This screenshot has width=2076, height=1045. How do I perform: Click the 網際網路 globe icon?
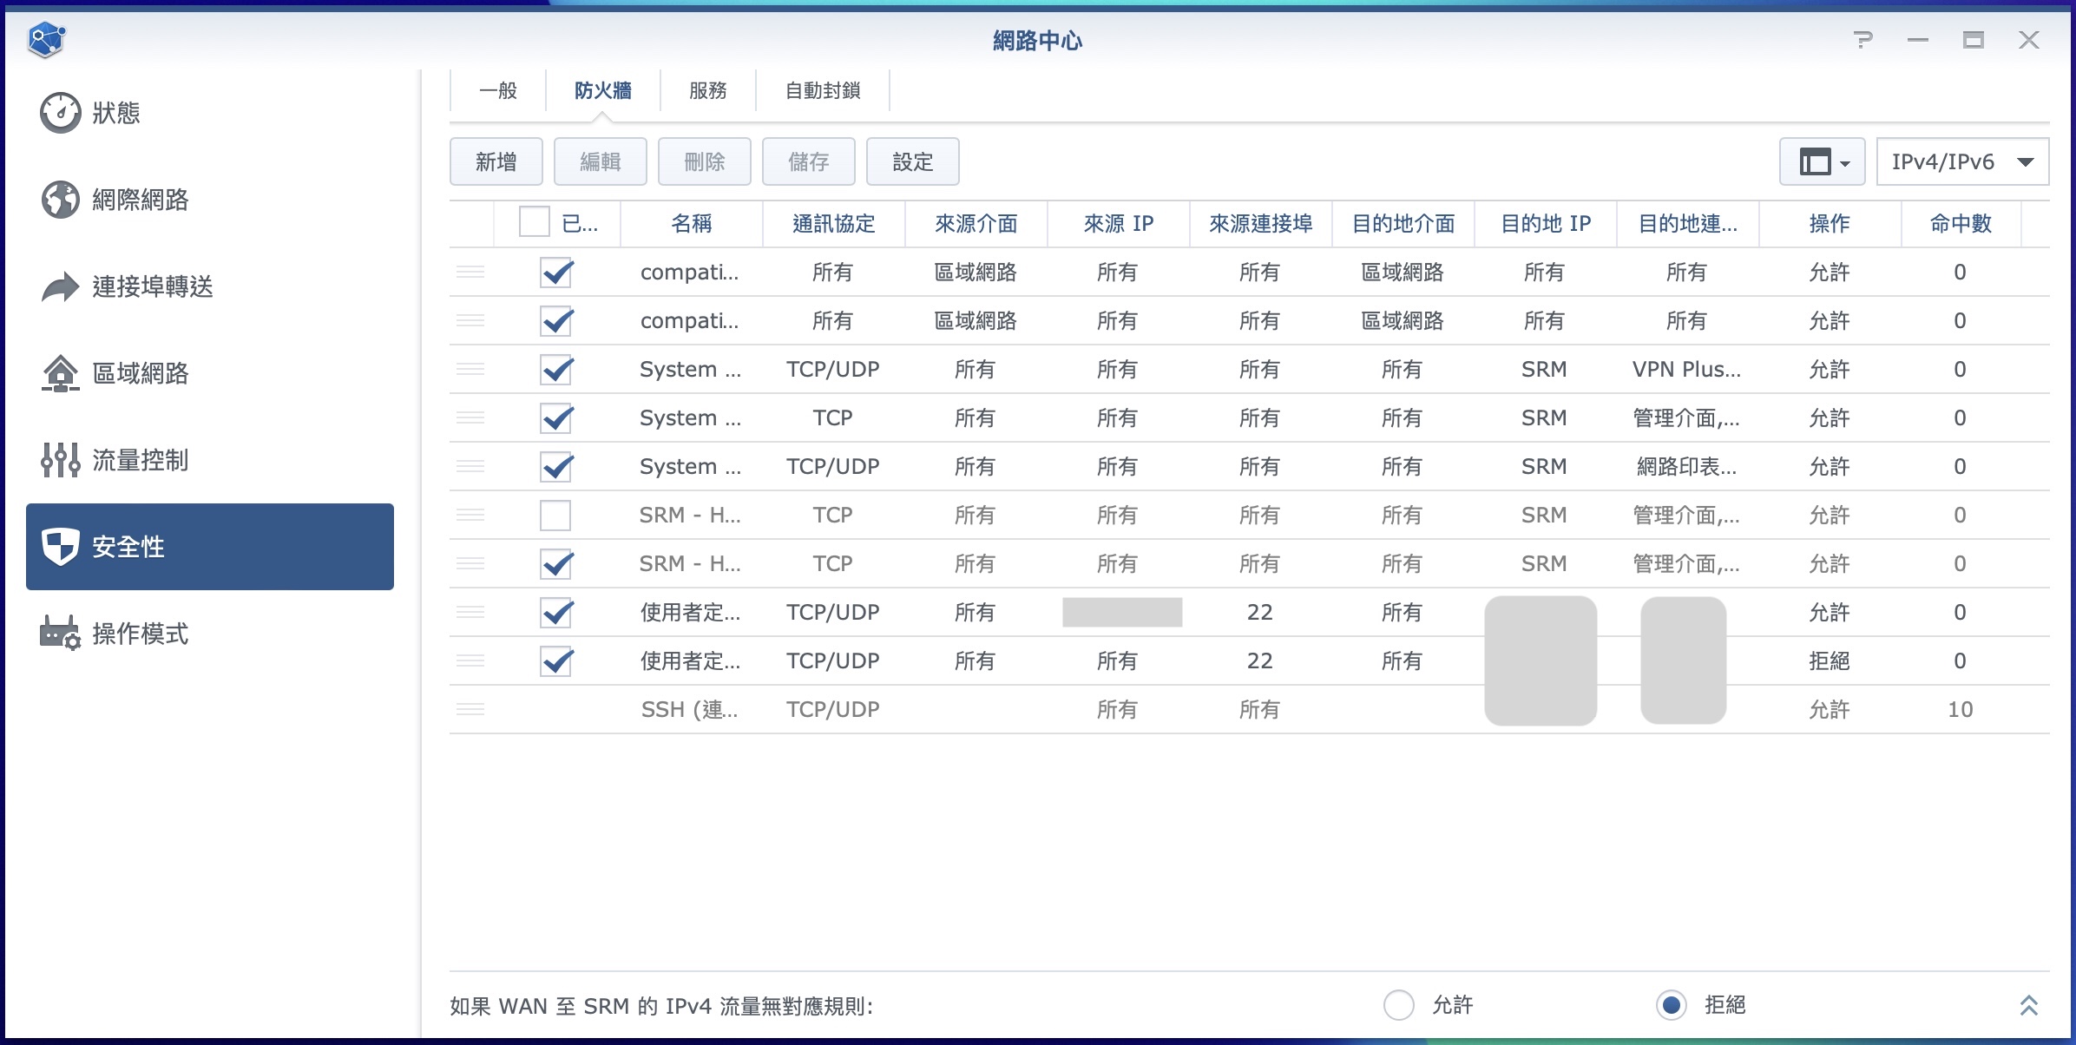[x=61, y=200]
